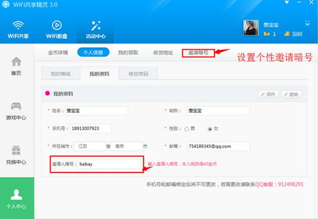Click the 邀请人暗号 input field

[x=109, y=164]
